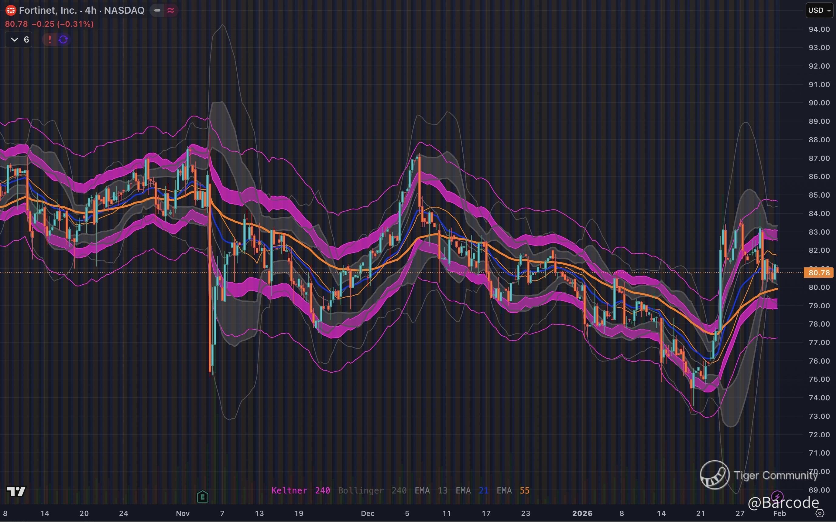
Task: Click the purple lightning bolt icon
Action: point(777,497)
